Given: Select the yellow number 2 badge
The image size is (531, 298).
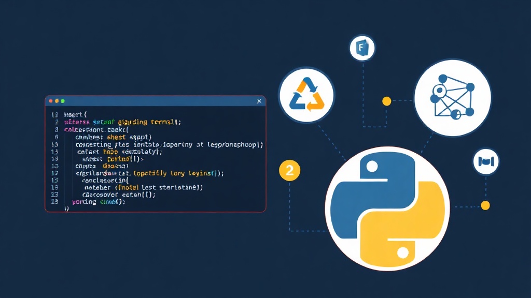Looking at the screenshot, I should [x=289, y=171].
